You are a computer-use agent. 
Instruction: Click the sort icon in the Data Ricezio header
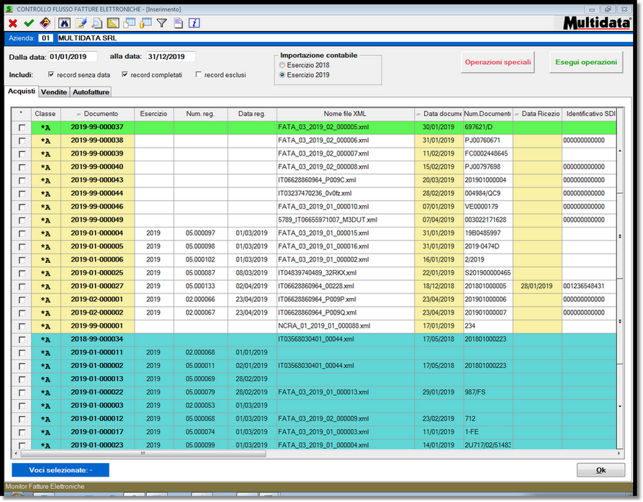click(x=517, y=115)
